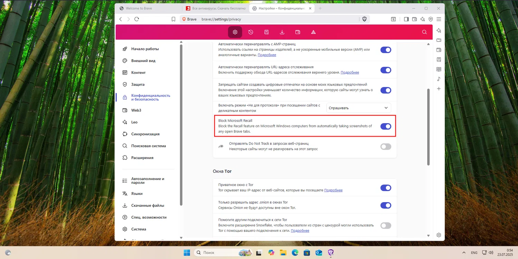Launch Microsoft Edge from the taskbar
Viewport: 518px width, 259px height.
[x=295, y=253]
